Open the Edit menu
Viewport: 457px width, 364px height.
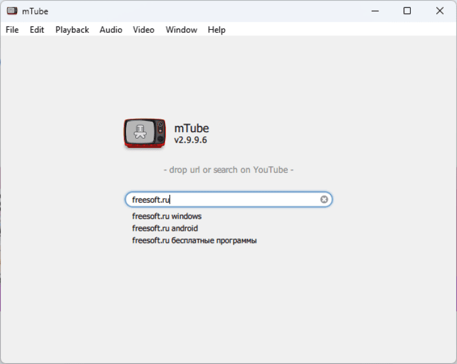tap(37, 30)
